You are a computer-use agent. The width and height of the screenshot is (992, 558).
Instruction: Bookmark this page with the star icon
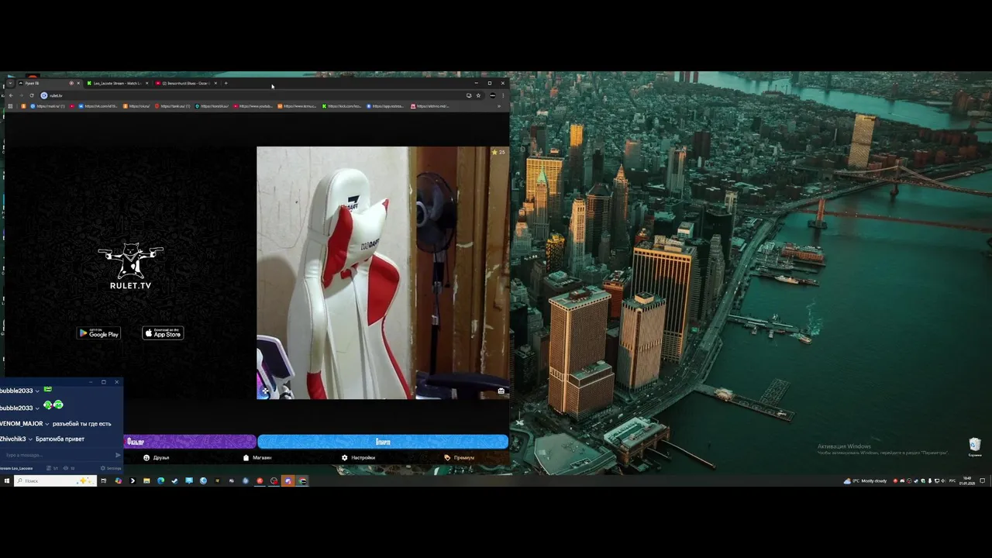(x=478, y=95)
